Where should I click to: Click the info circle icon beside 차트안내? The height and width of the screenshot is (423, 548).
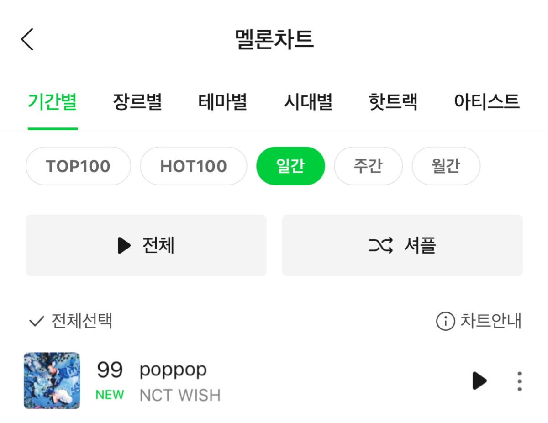pos(445,321)
